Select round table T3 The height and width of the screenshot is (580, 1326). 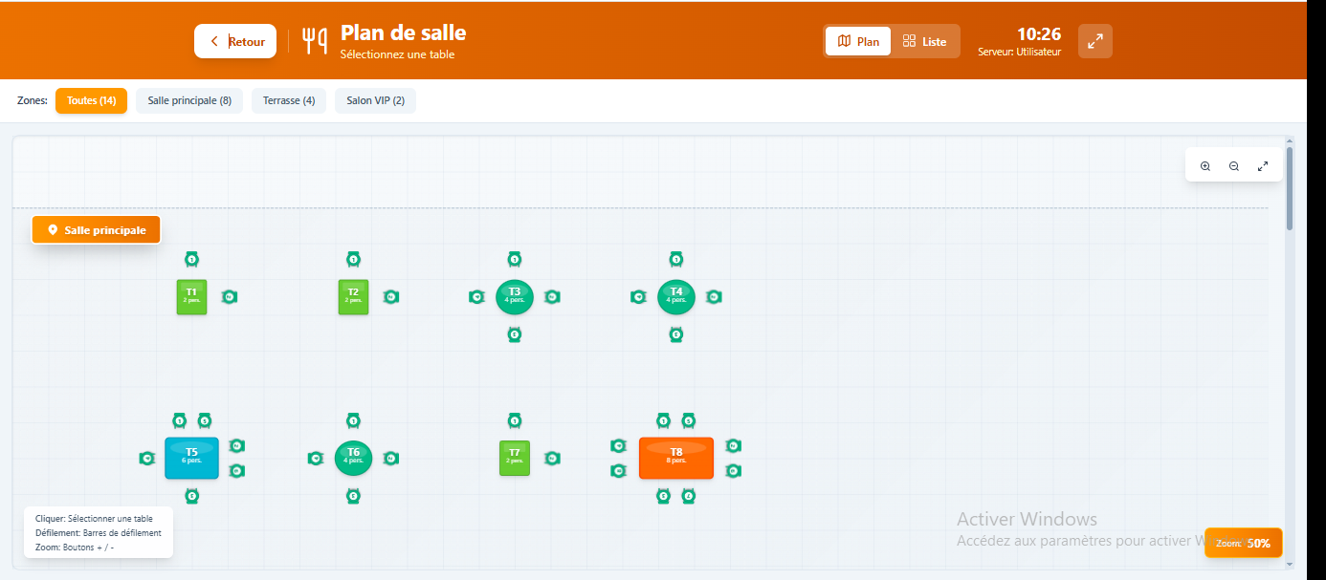(515, 297)
